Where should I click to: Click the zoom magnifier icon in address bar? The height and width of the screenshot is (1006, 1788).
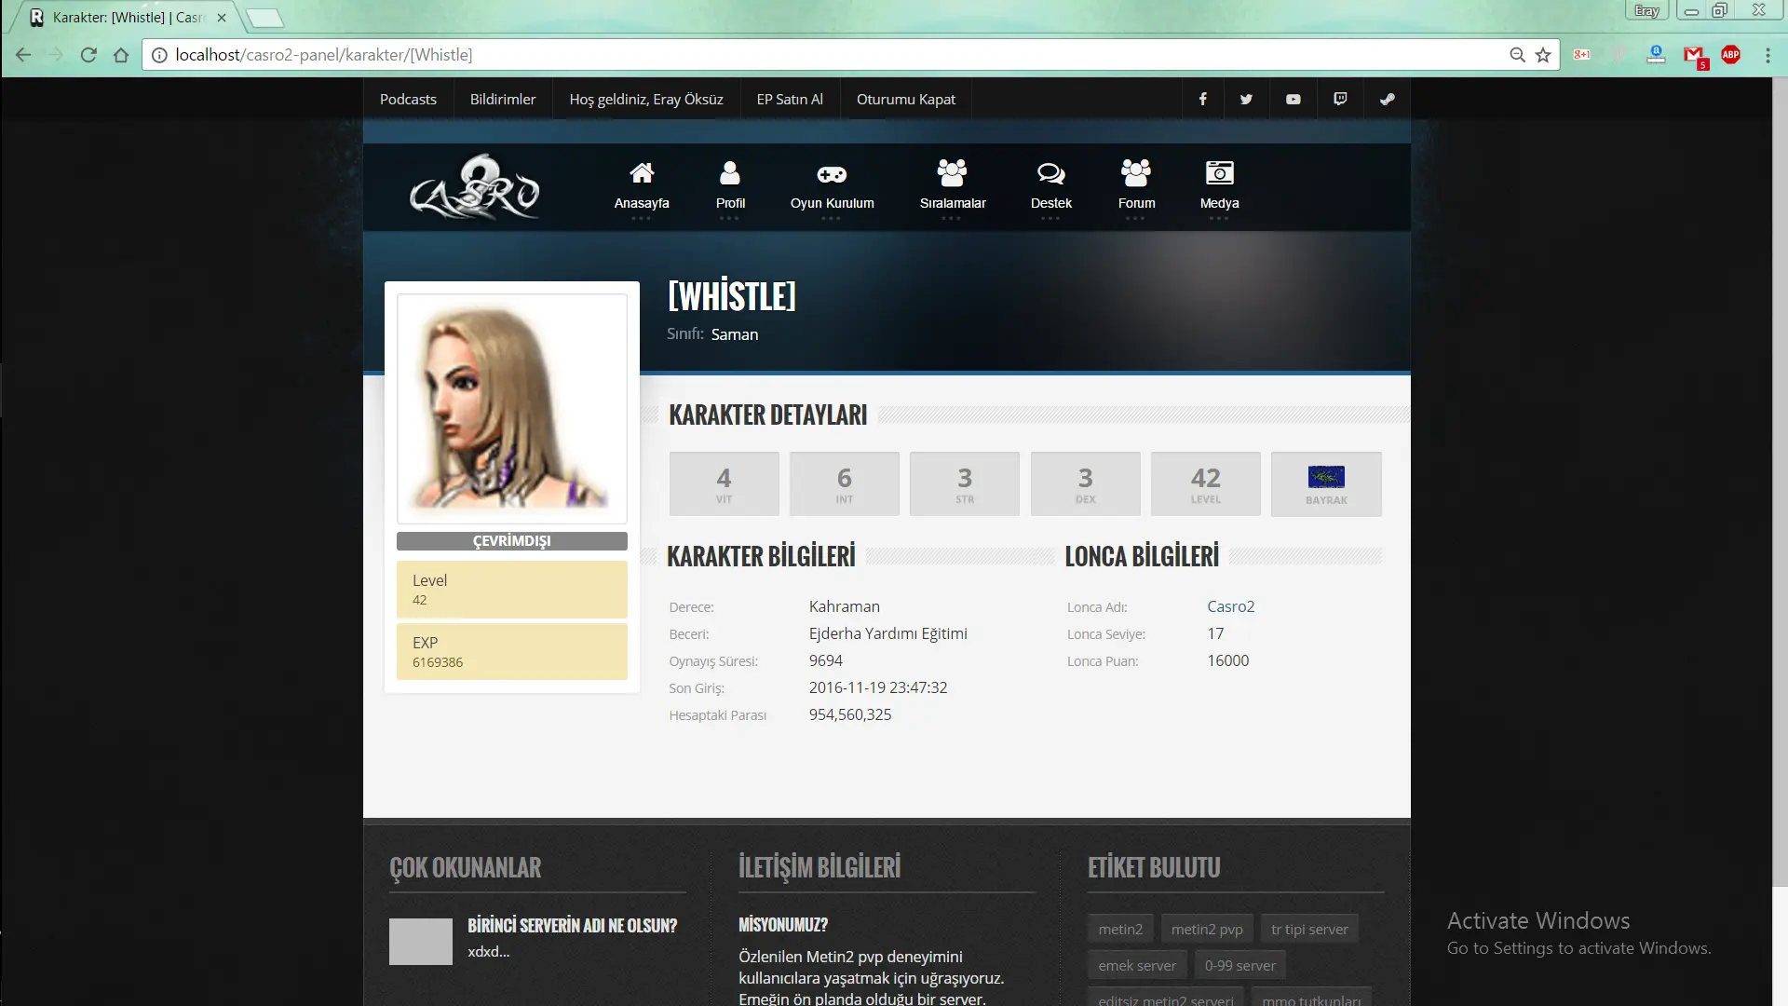tap(1517, 55)
